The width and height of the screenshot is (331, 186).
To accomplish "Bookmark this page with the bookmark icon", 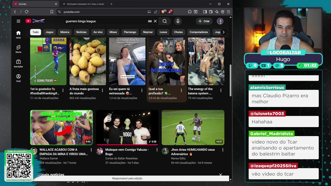I will 52,12.
